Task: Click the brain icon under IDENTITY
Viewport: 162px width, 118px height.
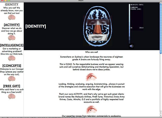Action: point(12,17)
